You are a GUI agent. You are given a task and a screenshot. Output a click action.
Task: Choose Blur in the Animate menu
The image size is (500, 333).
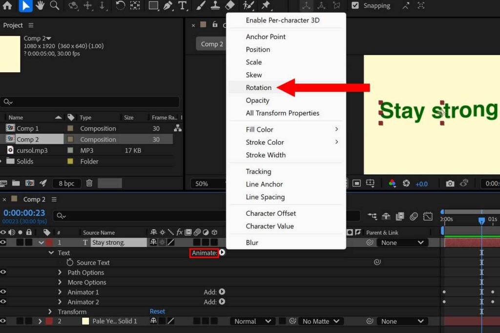252,243
